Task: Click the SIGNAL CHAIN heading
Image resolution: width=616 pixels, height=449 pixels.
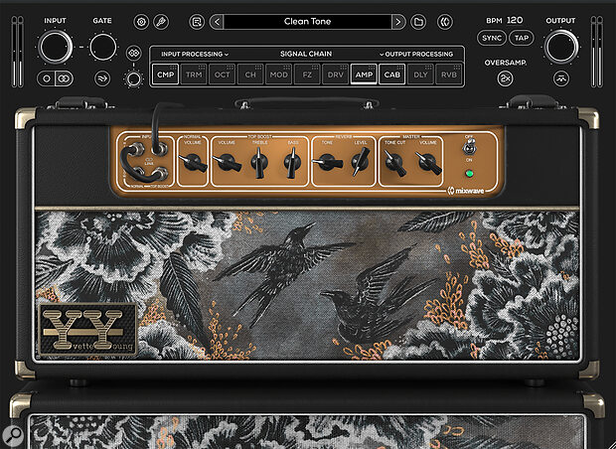Action: [306, 54]
